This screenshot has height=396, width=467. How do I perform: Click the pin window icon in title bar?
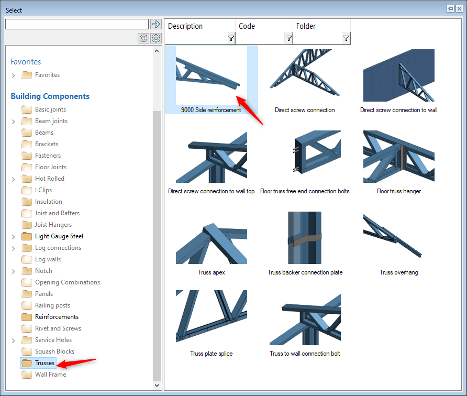point(450,9)
